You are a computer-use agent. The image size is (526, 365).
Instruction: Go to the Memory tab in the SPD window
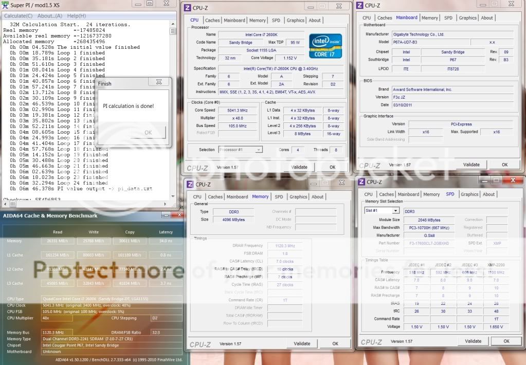tap(431, 194)
